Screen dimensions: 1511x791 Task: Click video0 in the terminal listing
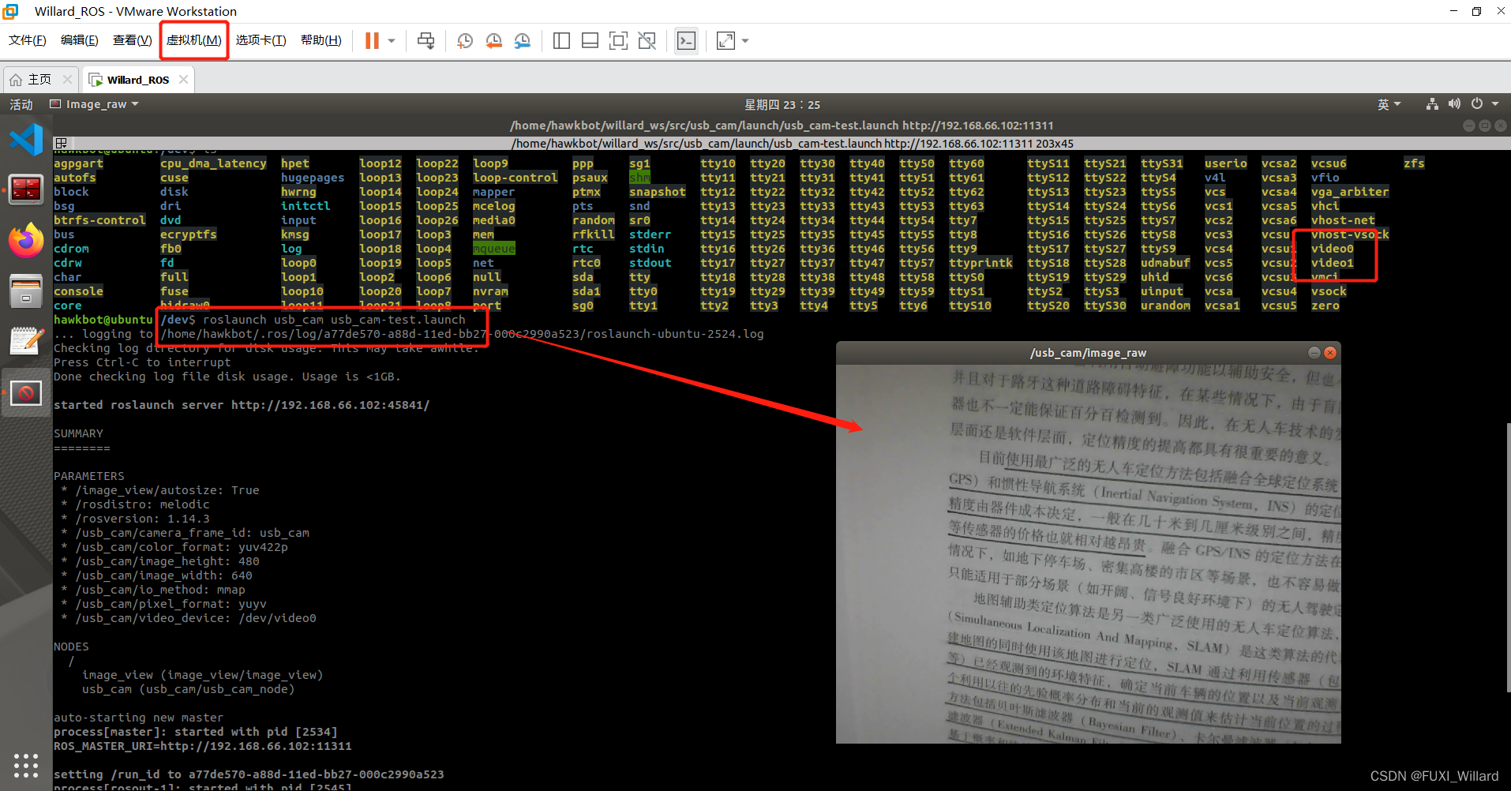click(x=1332, y=249)
